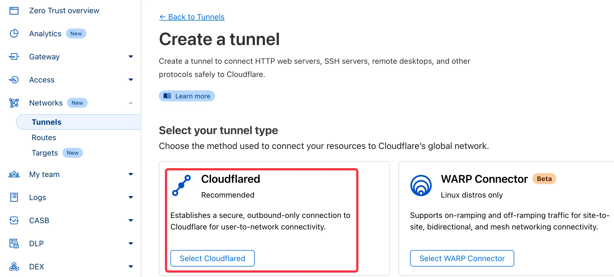
Task: Expand the Access section chevron
Action: click(131, 80)
